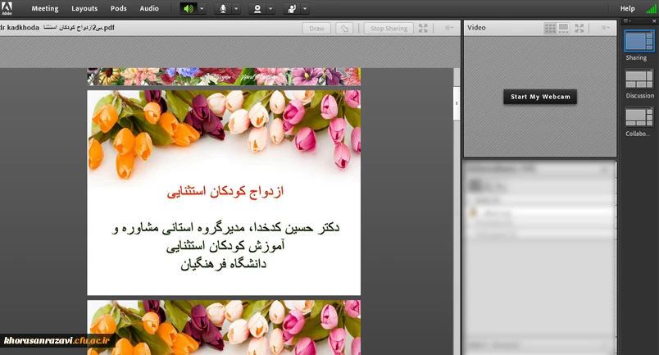Toggle the webcam icon in top bar
659x355 pixels.
pyautogui.click(x=257, y=9)
